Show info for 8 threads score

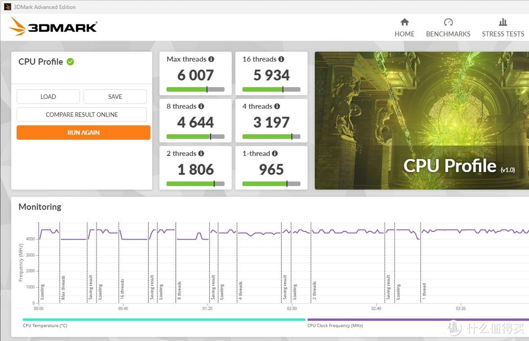(201, 106)
